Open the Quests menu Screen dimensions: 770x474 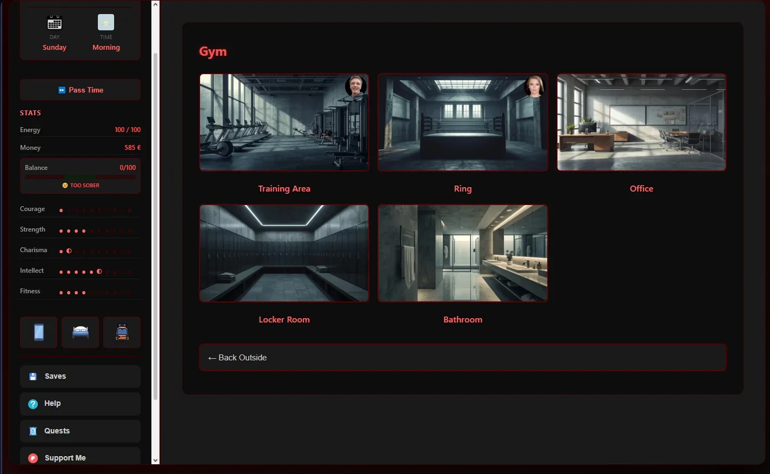pos(81,431)
